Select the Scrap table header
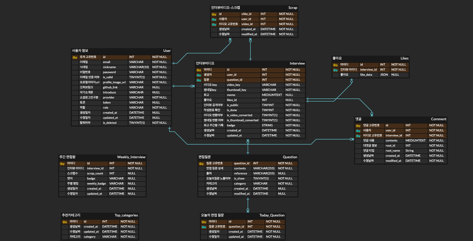This screenshot has width=473, height=241. 254,8
